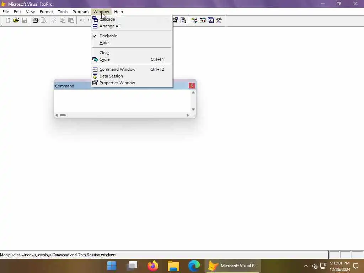Open Document View from the toolbar
The width and height of the screenshot is (364, 273).
[x=183, y=20]
